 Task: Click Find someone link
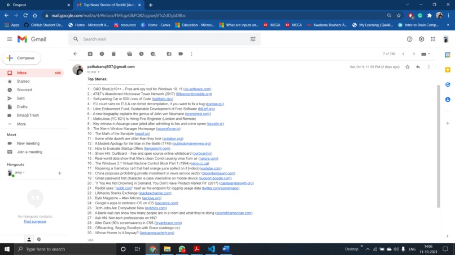coord(35,221)
